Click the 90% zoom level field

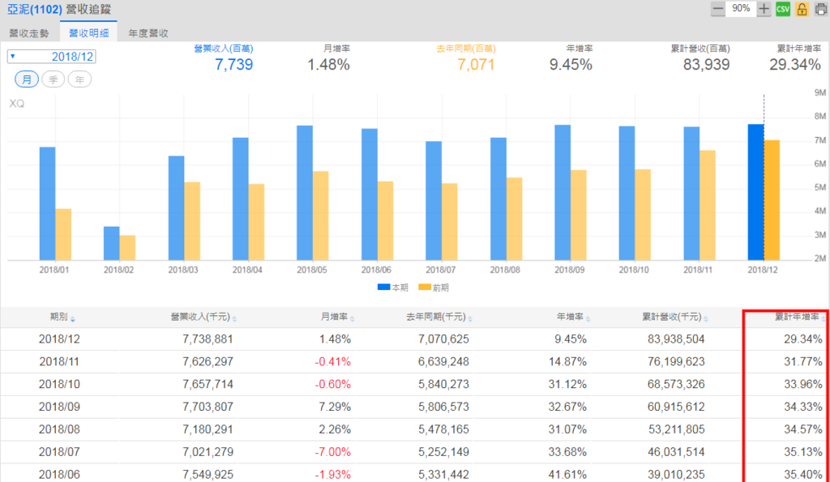(741, 9)
